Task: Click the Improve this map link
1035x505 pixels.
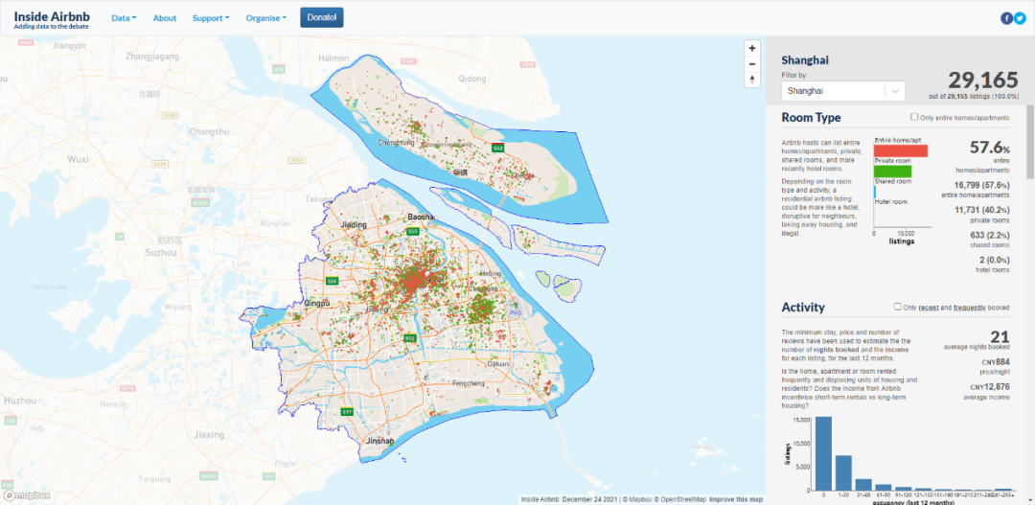Action: (x=736, y=499)
